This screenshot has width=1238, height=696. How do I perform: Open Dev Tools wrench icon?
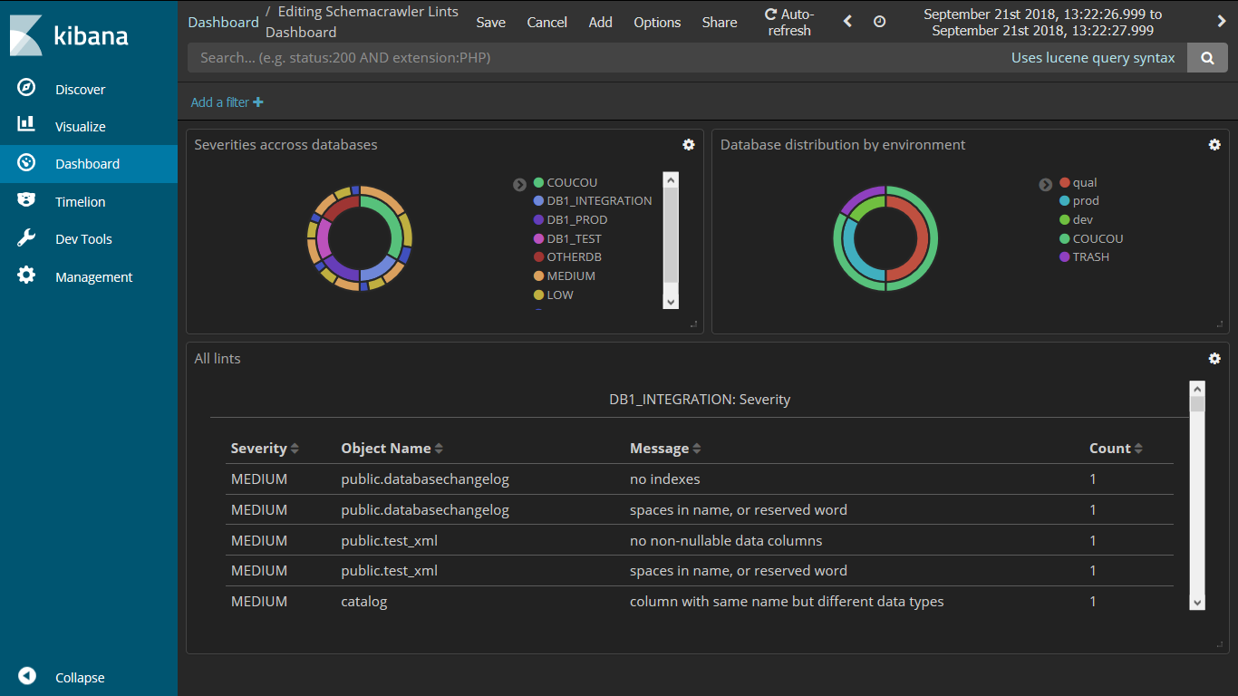coord(26,237)
